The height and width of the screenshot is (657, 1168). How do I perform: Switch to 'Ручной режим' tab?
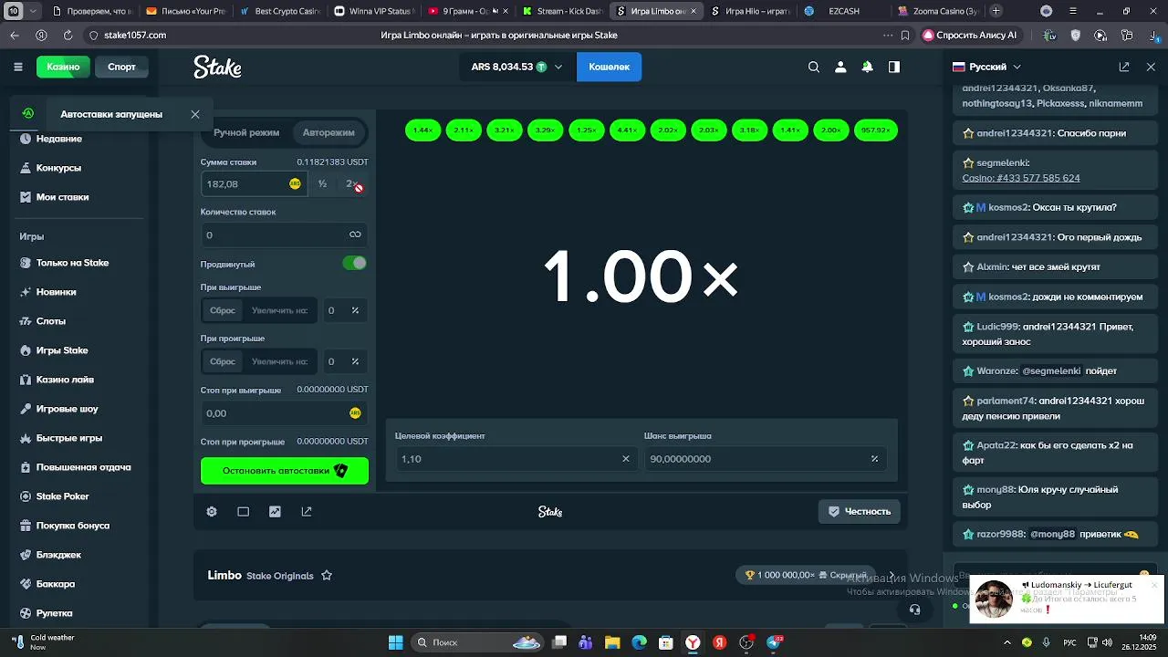click(x=246, y=132)
